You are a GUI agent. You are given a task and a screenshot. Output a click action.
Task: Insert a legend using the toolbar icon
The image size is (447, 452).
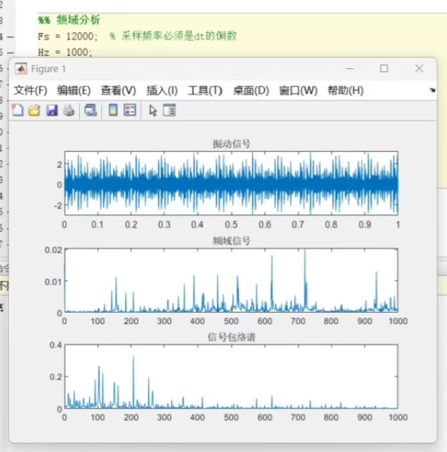click(x=129, y=110)
